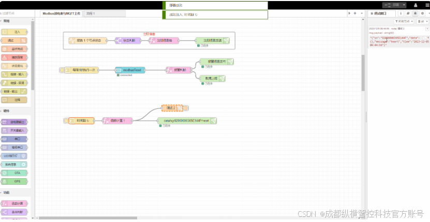The height and width of the screenshot is (222, 430).
Task: Copy debug message path icon
Action: coord(425,37)
